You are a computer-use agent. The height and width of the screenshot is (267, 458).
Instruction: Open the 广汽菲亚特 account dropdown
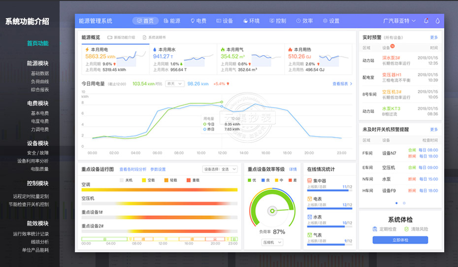pos(399,21)
